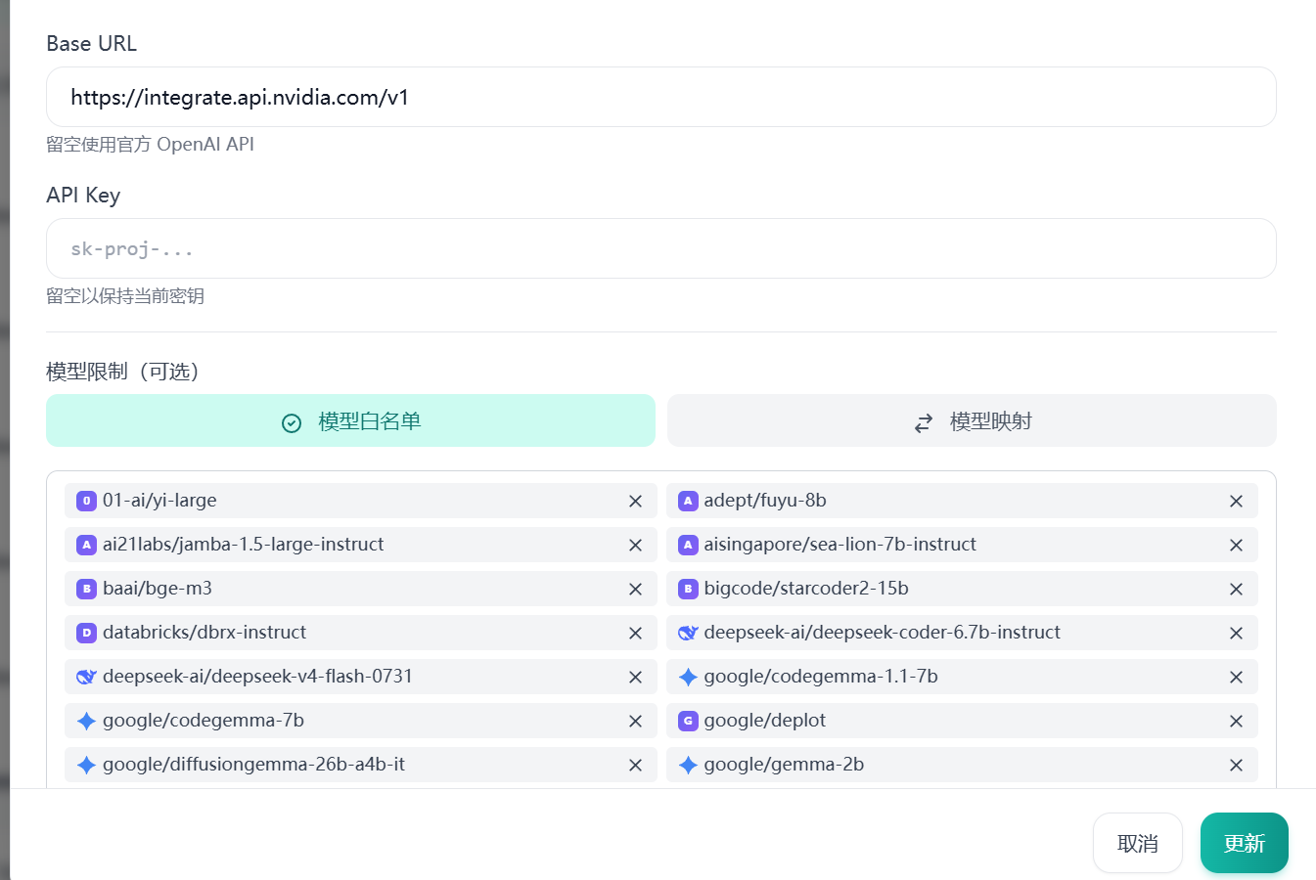Remove deepseek-coder-6.7b-instruct model

point(1236,633)
